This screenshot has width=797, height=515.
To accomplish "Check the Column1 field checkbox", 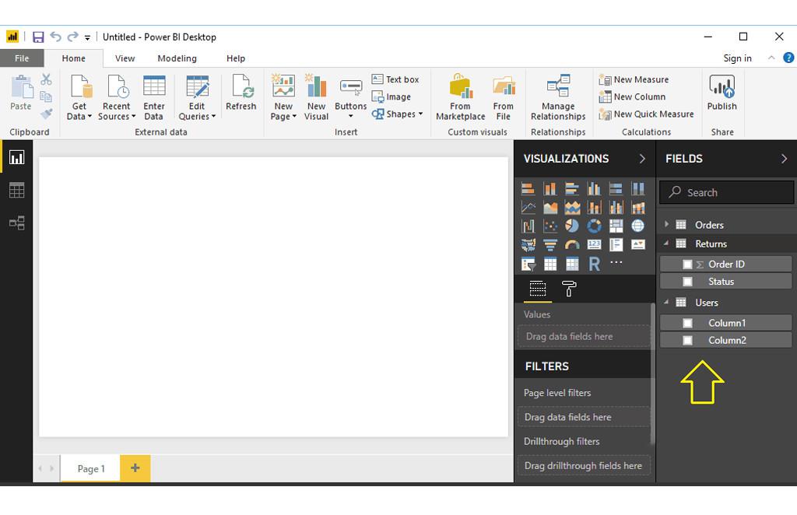I will (687, 323).
